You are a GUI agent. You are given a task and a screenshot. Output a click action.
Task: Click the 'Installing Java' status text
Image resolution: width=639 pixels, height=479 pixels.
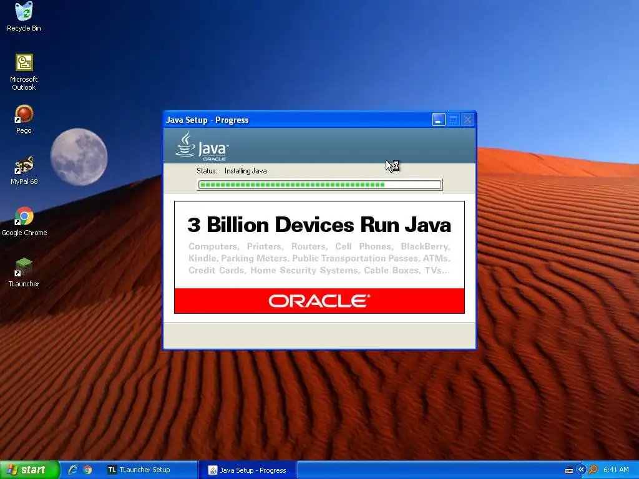click(246, 171)
